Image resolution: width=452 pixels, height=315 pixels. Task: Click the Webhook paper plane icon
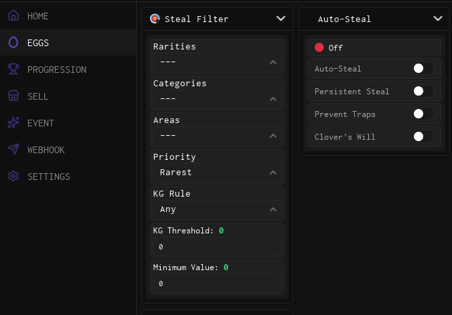(13, 149)
